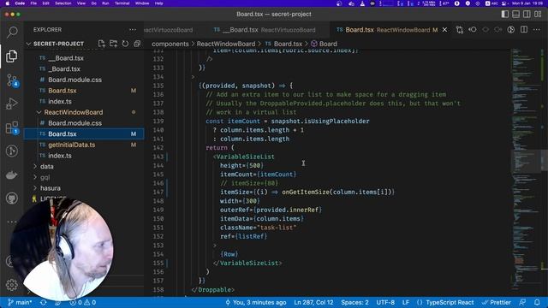The height and width of the screenshot is (308, 548).
Task: Change end of line sequence LF
Action: (406, 302)
